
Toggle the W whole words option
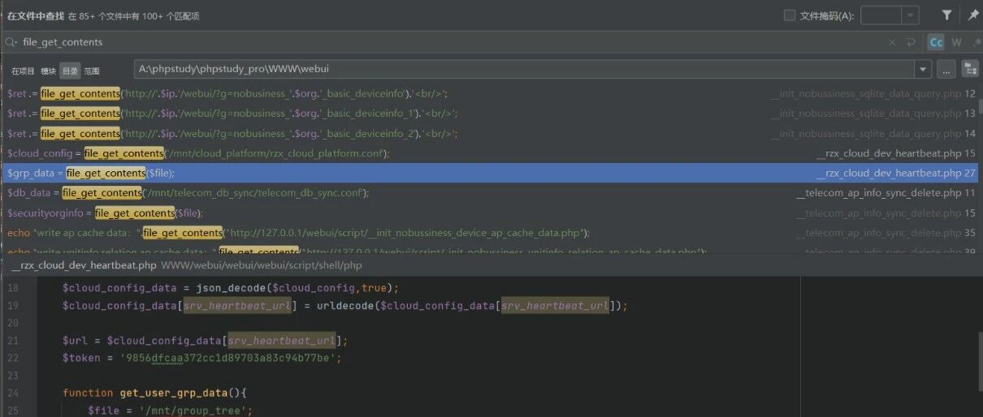(x=956, y=42)
